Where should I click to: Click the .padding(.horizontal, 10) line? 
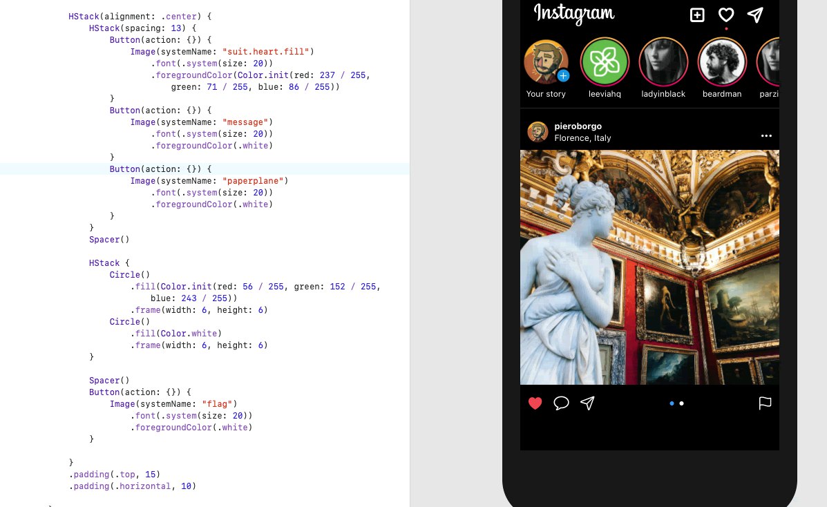coord(133,486)
